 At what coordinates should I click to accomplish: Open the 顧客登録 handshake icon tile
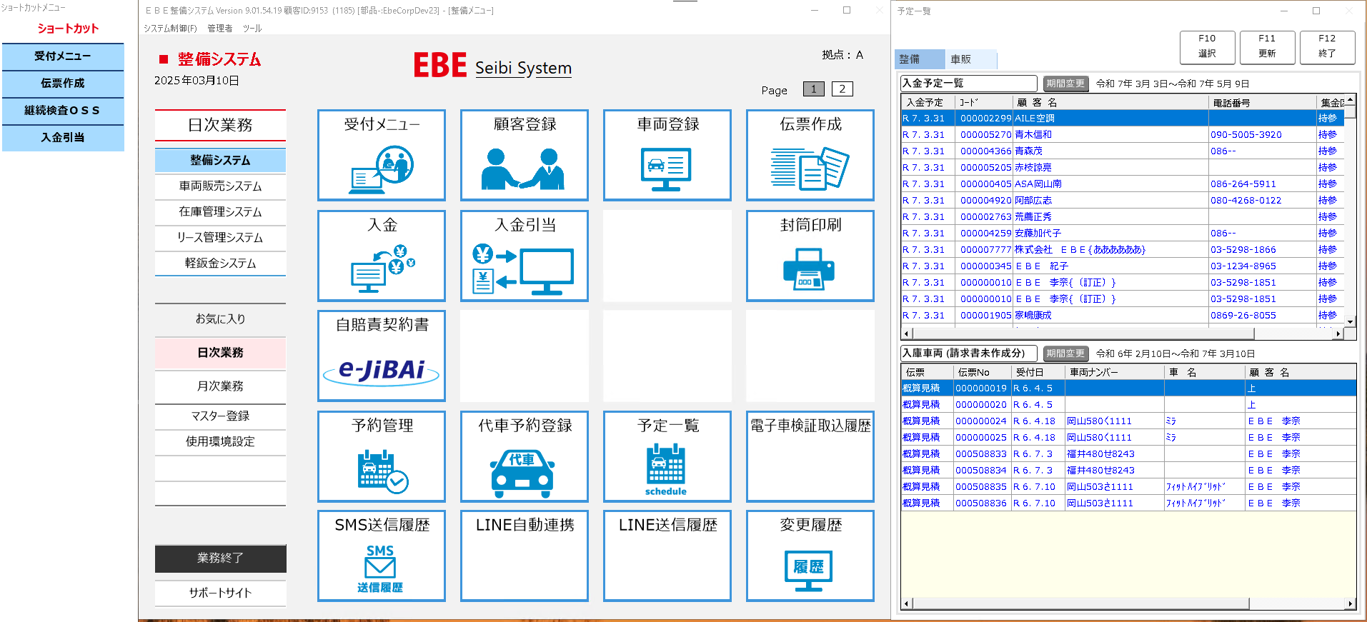525,155
